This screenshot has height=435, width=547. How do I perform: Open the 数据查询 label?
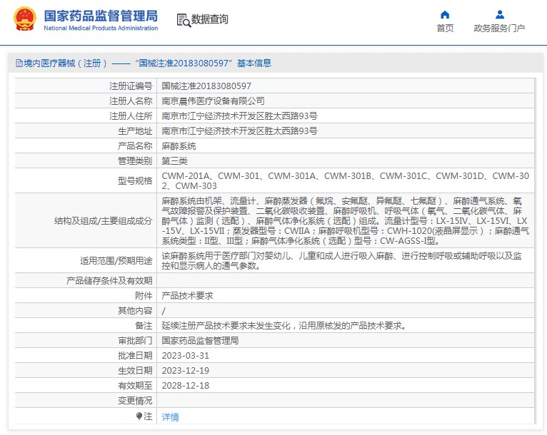pos(210,19)
